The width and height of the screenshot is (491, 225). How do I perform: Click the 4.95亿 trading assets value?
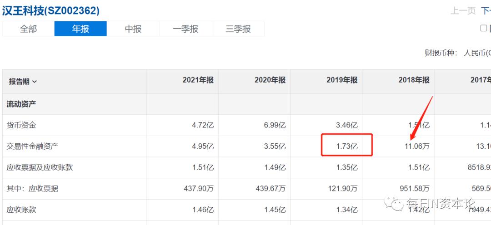click(203, 146)
